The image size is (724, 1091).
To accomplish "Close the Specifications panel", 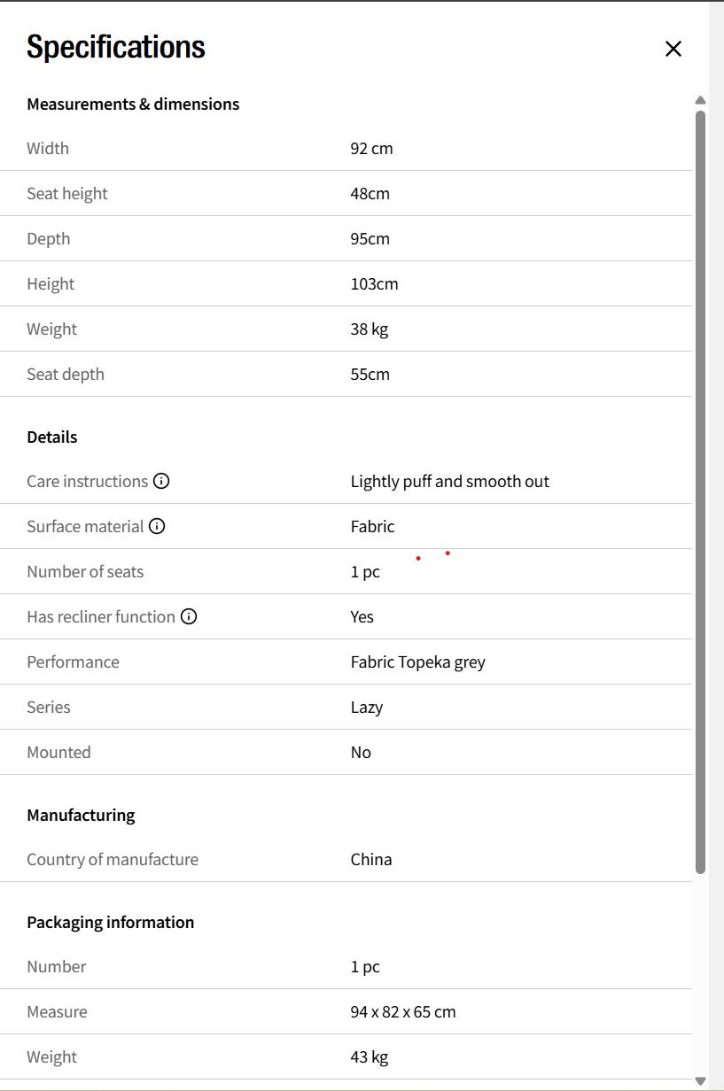I will click(x=673, y=49).
